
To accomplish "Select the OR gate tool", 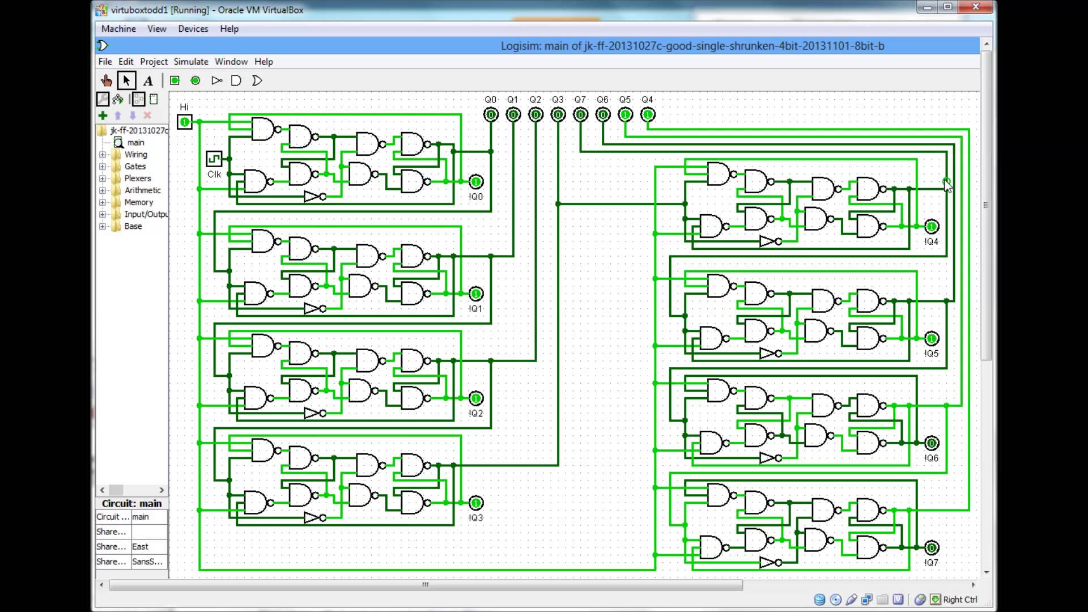I will (x=257, y=80).
